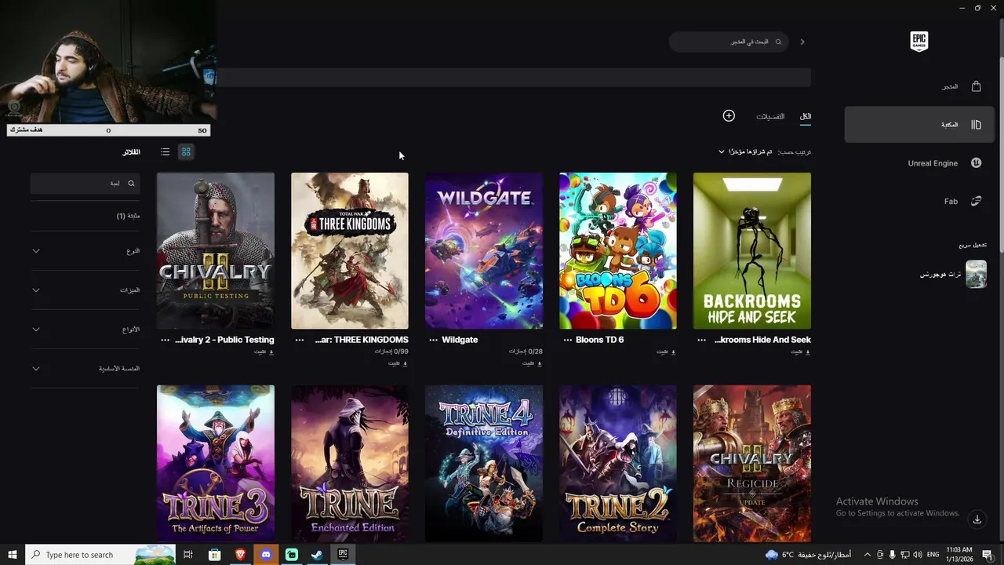Click install link under Chivalry 2 Public Testing
The image size is (1004, 565).
point(264,352)
